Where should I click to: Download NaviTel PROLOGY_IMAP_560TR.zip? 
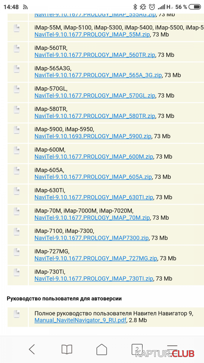(x=95, y=55)
